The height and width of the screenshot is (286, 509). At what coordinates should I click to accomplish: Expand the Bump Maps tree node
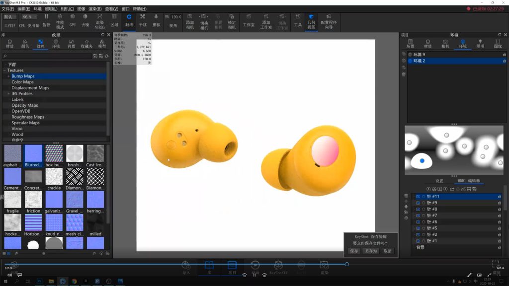point(8,76)
